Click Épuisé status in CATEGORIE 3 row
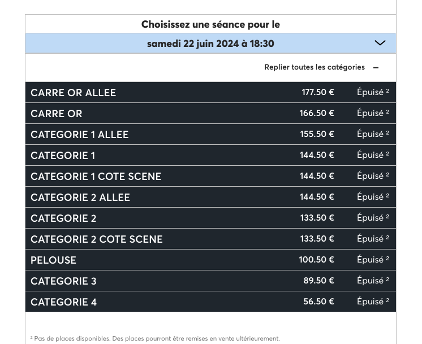Screen dimensions: 422x344 pos(373,281)
